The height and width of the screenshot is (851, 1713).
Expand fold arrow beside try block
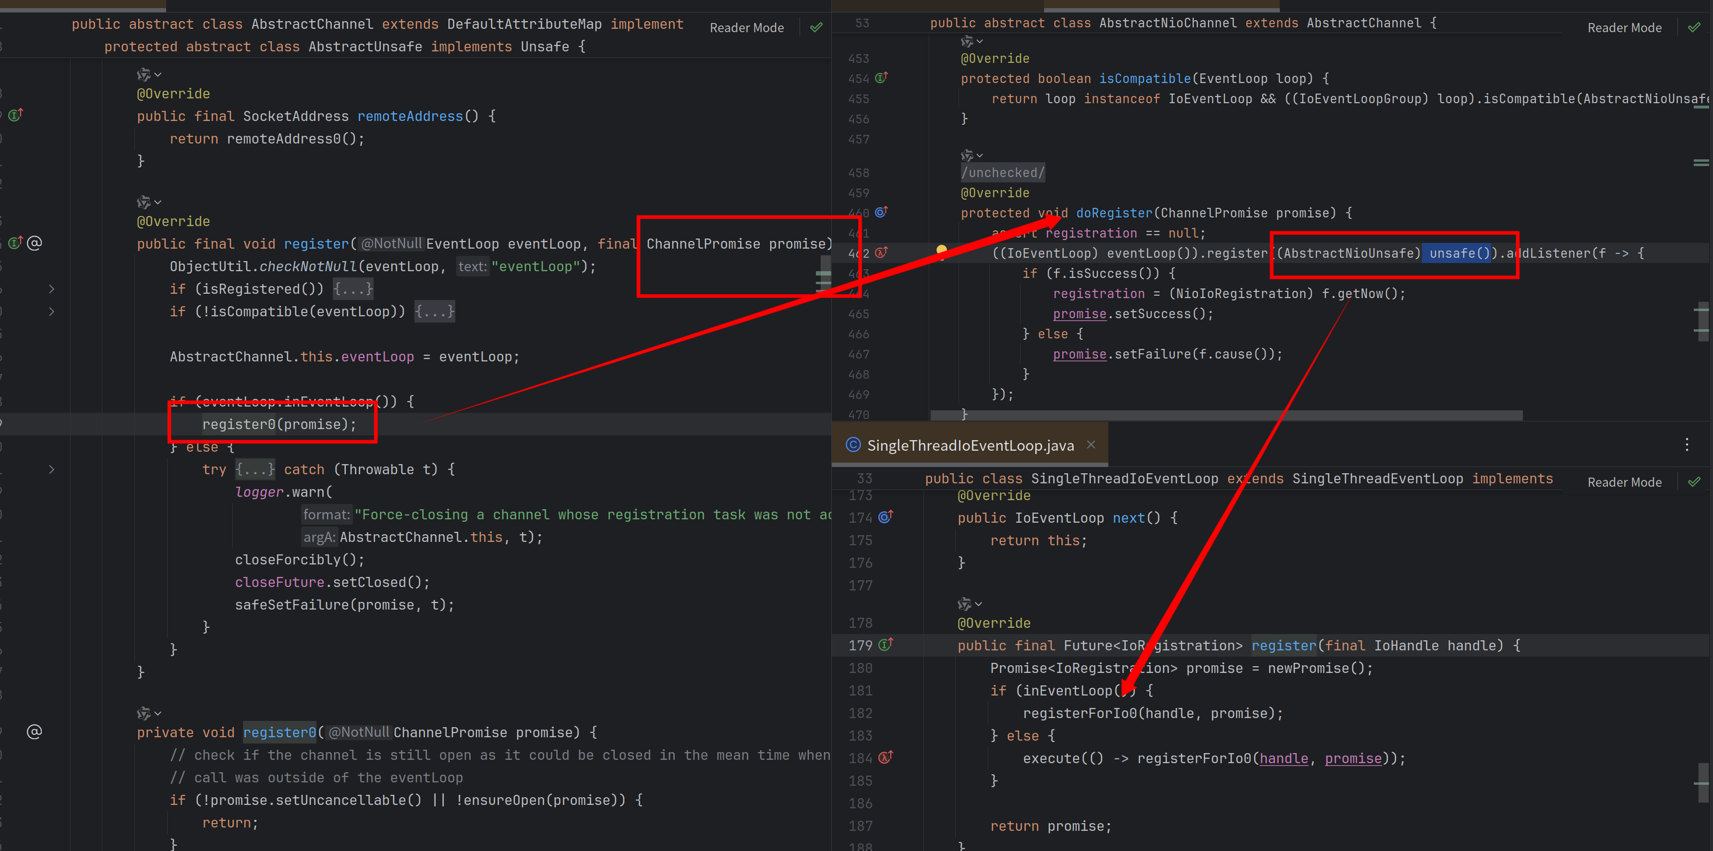[x=52, y=469]
